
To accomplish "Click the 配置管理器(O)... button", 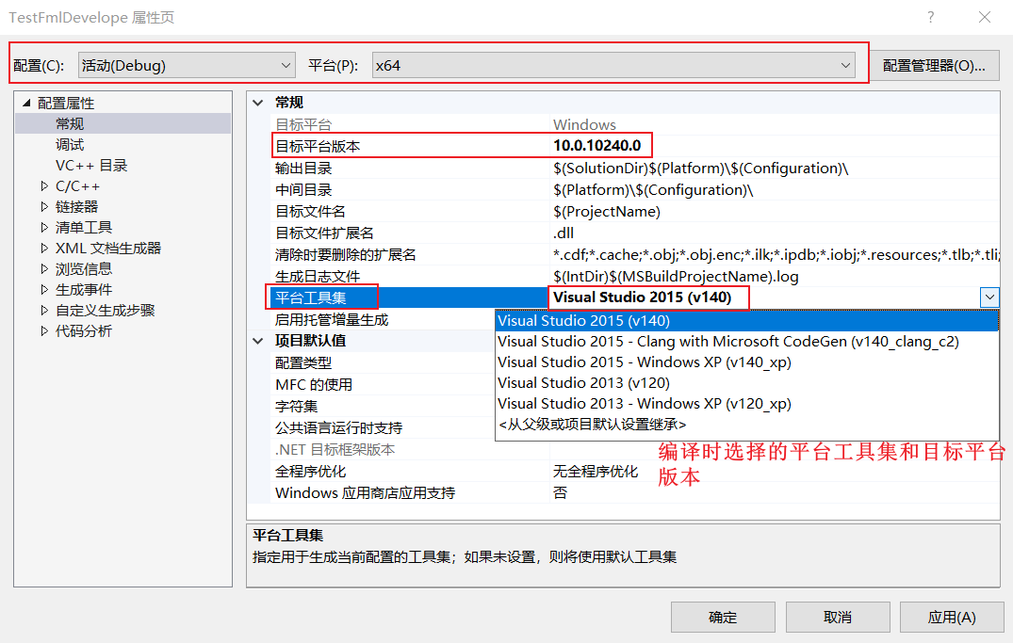I will (934, 65).
